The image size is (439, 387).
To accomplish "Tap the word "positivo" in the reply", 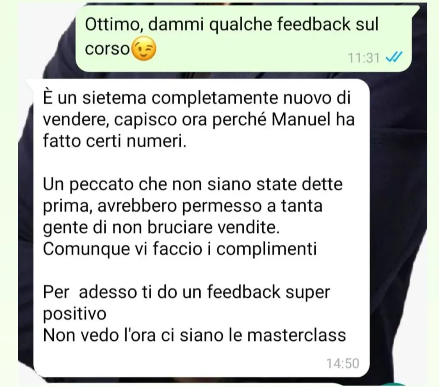I will click(x=75, y=314).
